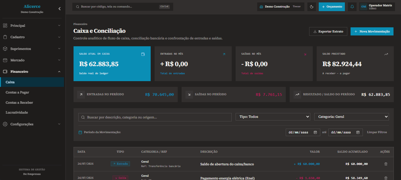
Task: Click trend icon on Saldo Projetado card
Action: 386,54
